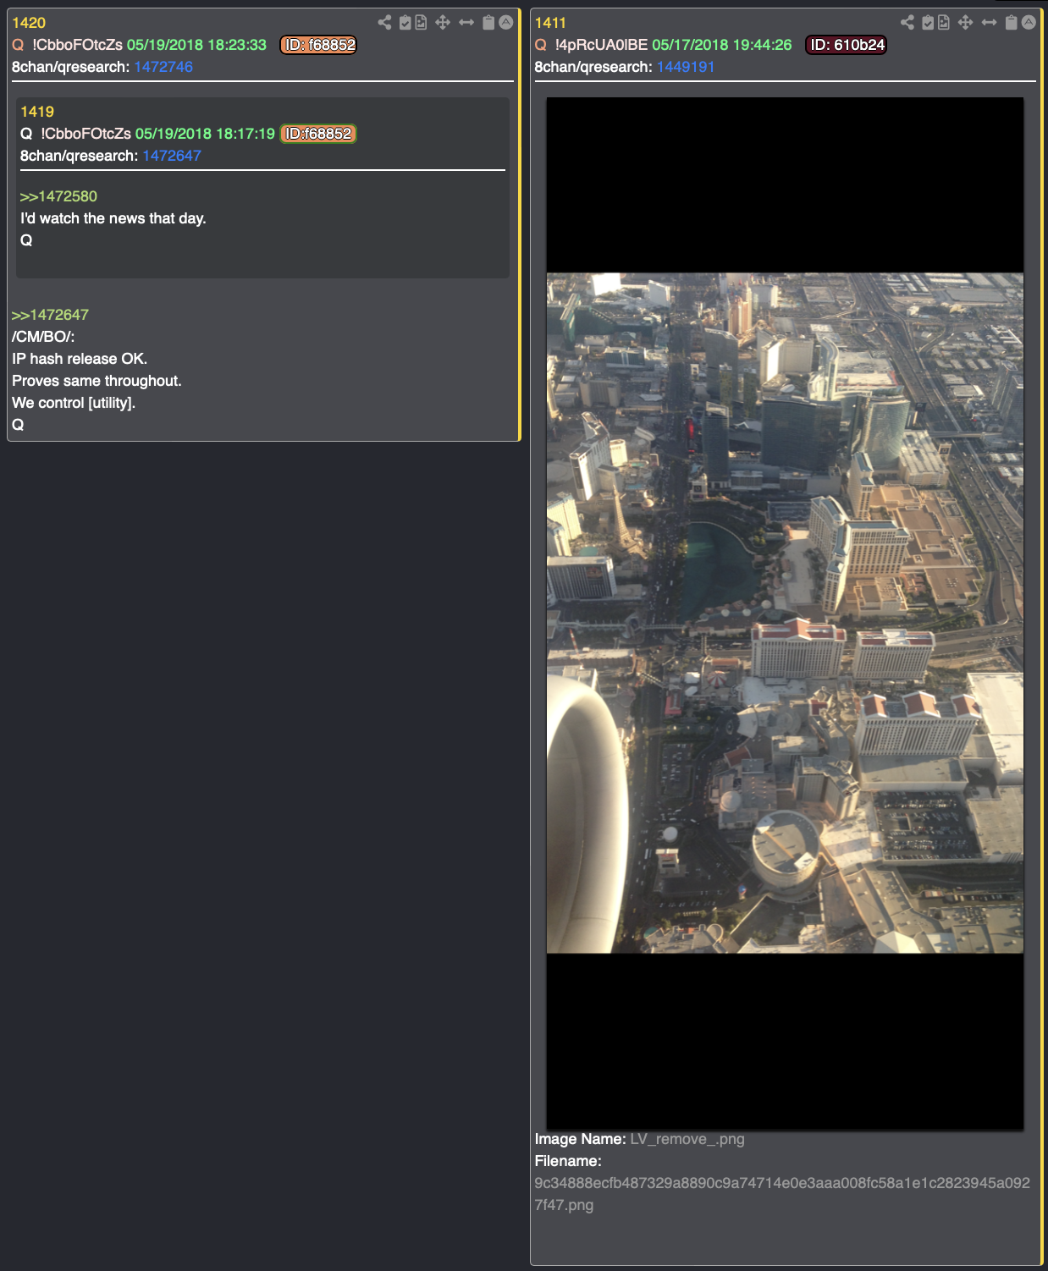Open post number 1420 link

(x=29, y=23)
